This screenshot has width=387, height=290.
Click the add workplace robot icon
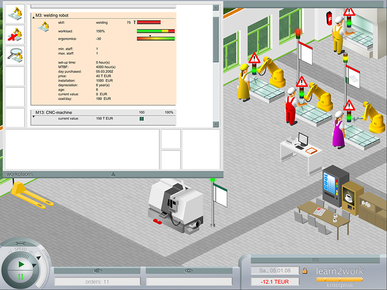pos(15,14)
